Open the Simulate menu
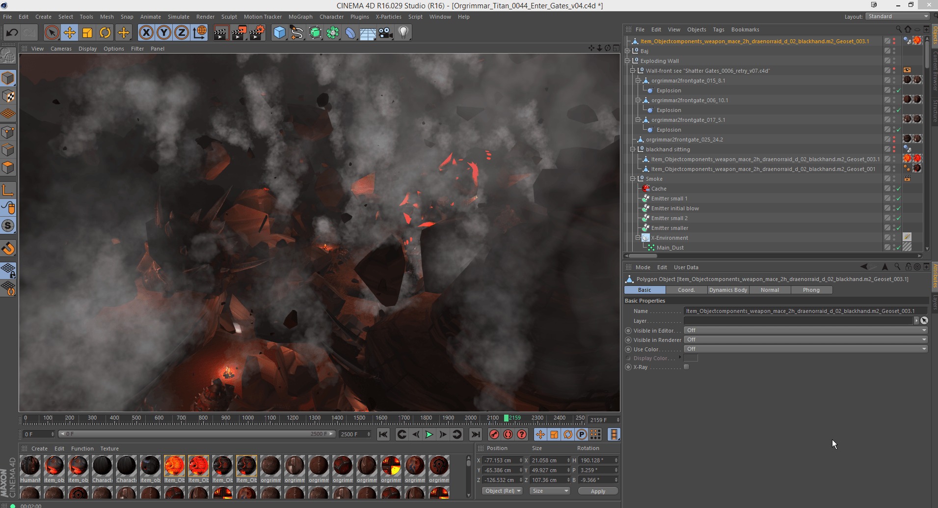Screen dimensions: 938x508 (178, 17)
